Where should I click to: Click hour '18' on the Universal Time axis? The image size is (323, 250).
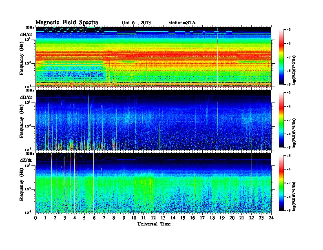(x=212, y=218)
